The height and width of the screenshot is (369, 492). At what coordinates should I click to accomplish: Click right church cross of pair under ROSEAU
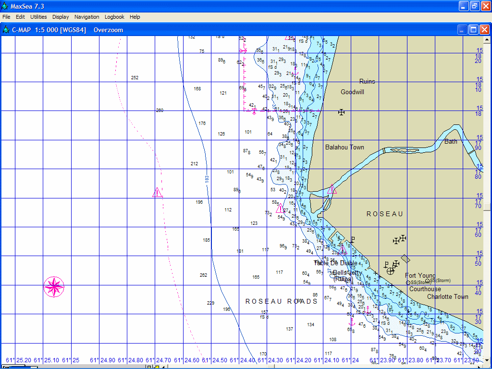(403, 238)
